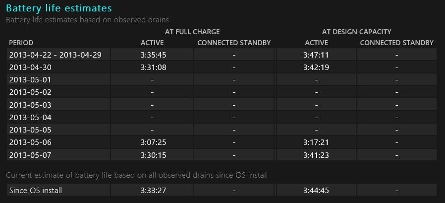Click the AT FULL CHARGE column header
Viewport: 445px width, 203px height.
point(192,32)
